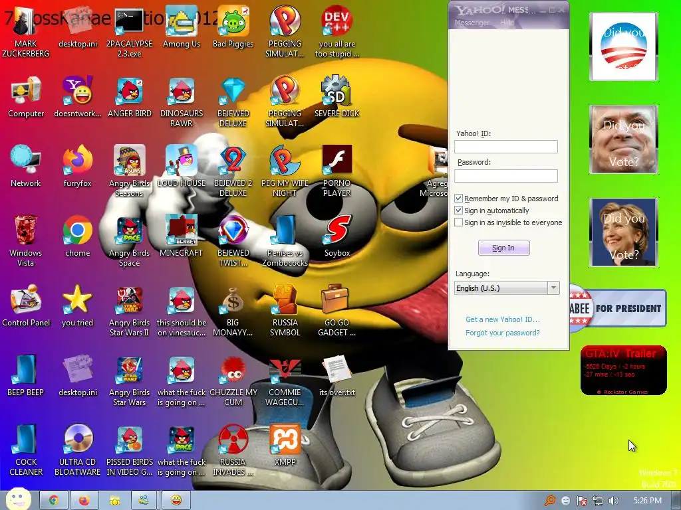The image size is (681, 510).
Task: Select the Control Panel icon
Action: [x=26, y=306]
